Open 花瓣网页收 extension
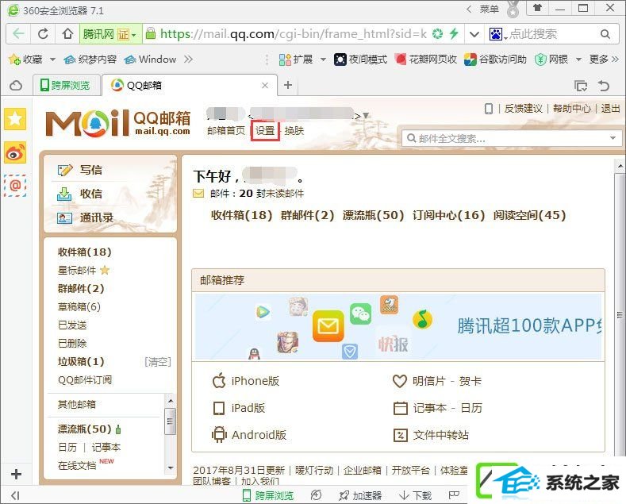The width and height of the screenshot is (626, 504). pyautogui.click(x=425, y=60)
